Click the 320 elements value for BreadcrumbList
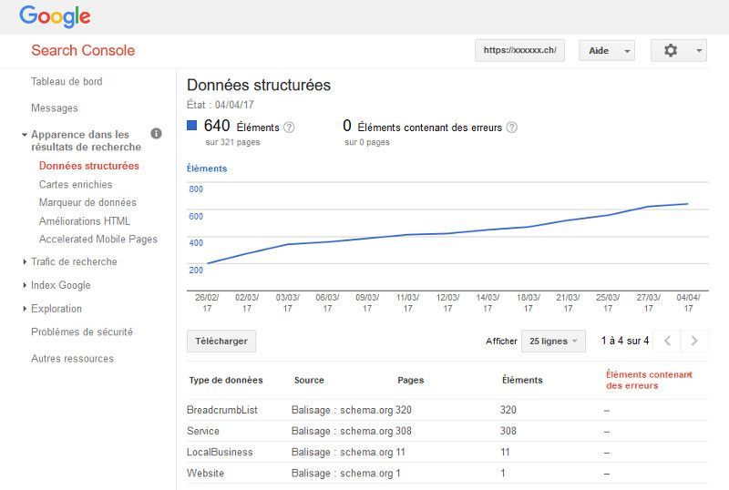 click(508, 410)
